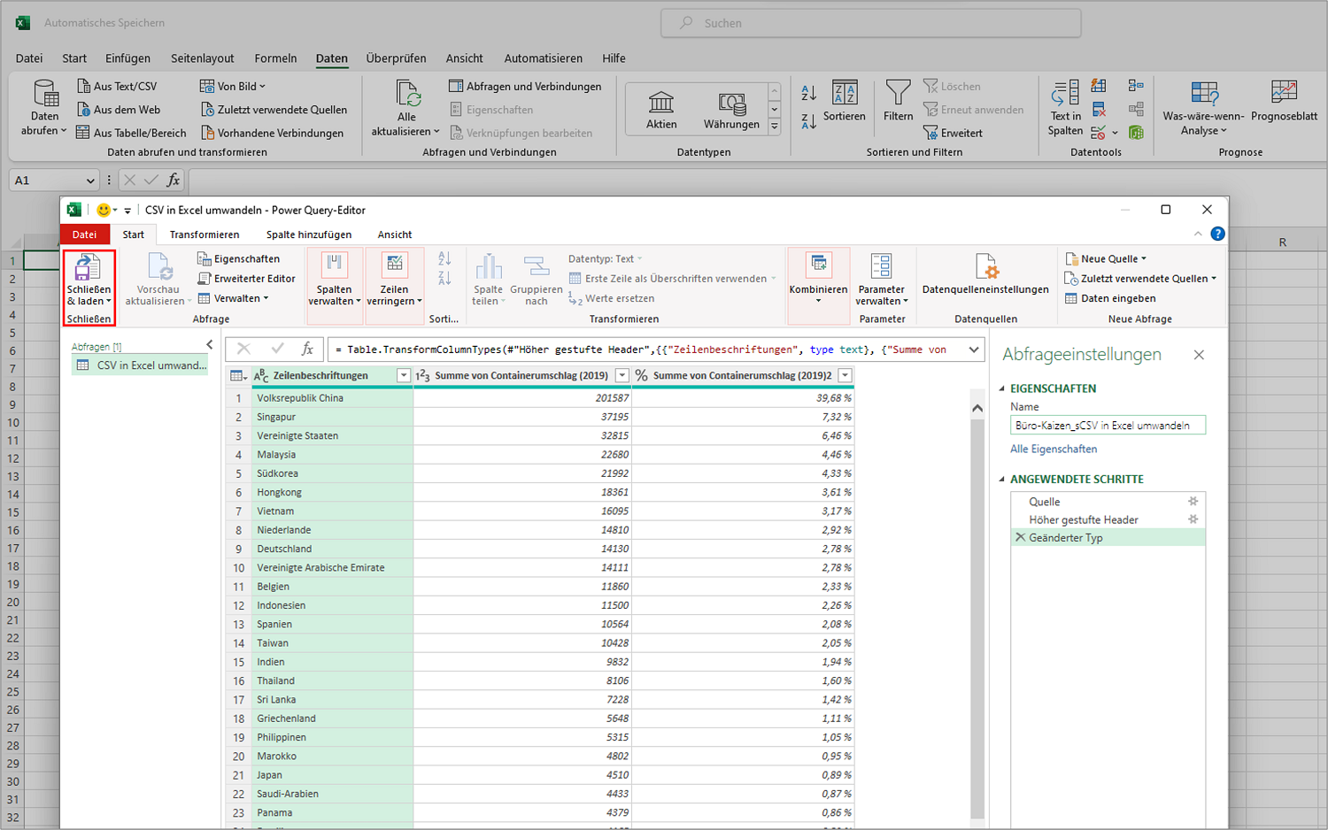Open filter dropdown of Containerumschlag (2019) column

tap(622, 375)
